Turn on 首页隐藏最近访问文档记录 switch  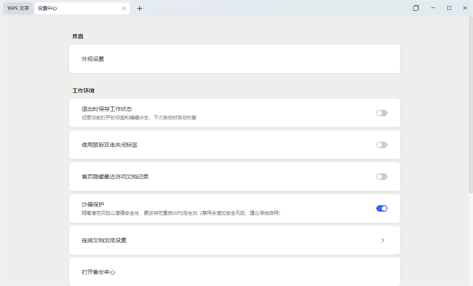pos(381,177)
